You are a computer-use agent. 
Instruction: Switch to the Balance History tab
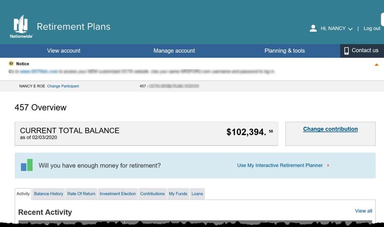click(x=48, y=194)
